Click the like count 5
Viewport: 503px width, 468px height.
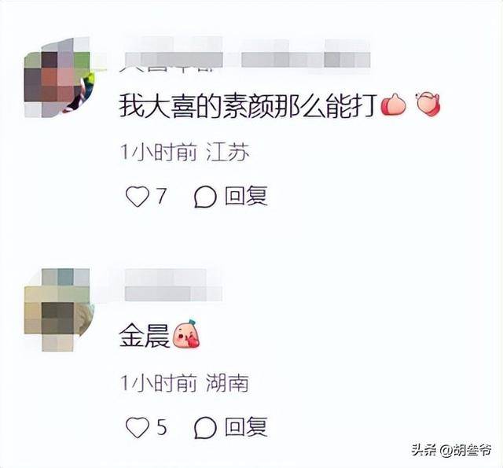click(x=162, y=427)
